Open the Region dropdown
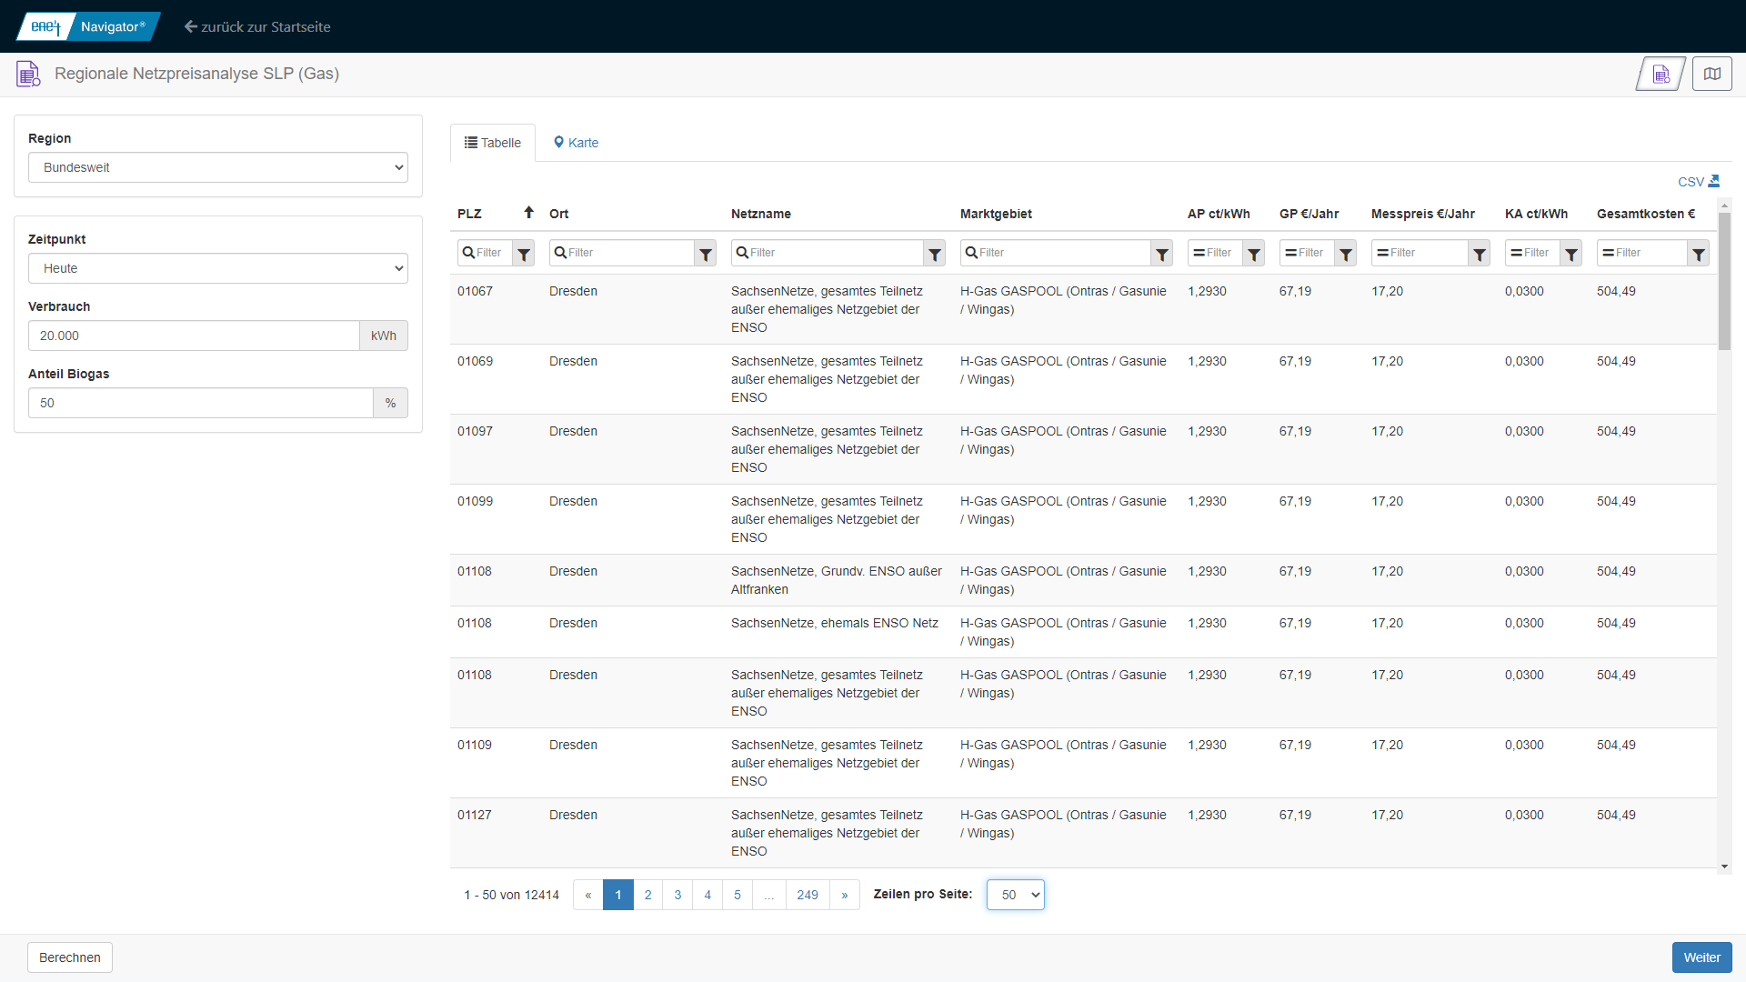1746x982 pixels. [218, 167]
